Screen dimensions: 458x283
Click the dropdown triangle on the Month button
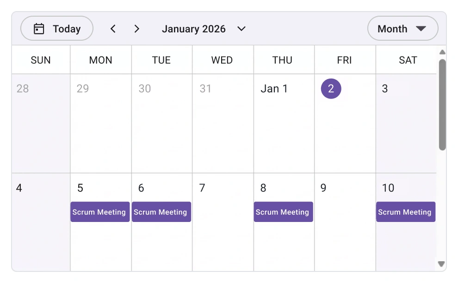tap(421, 28)
